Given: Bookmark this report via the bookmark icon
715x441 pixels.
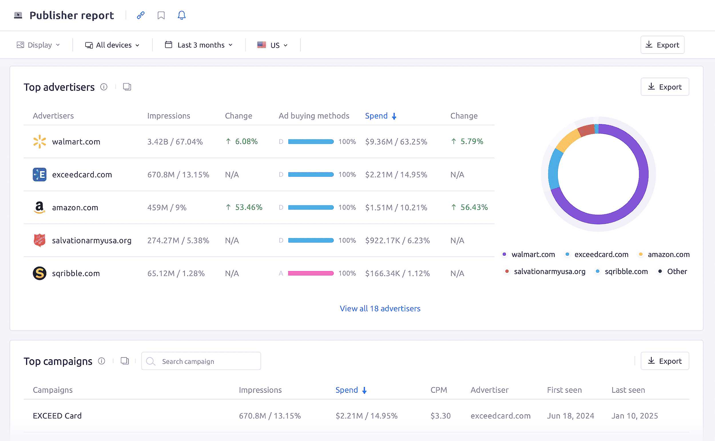Looking at the screenshot, I should point(161,15).
